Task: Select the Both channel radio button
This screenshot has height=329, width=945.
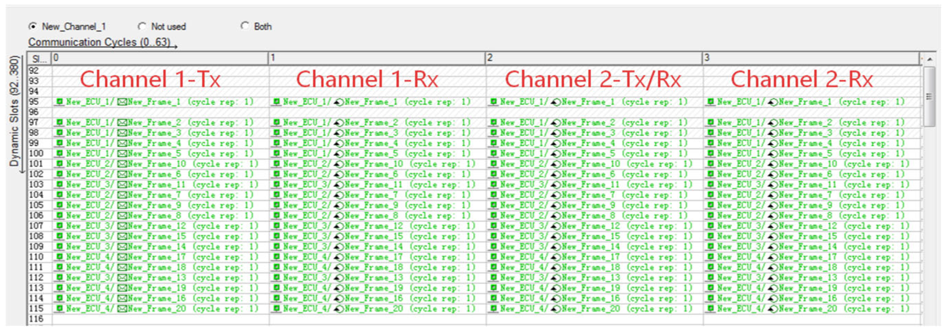Action: point(245,26)
